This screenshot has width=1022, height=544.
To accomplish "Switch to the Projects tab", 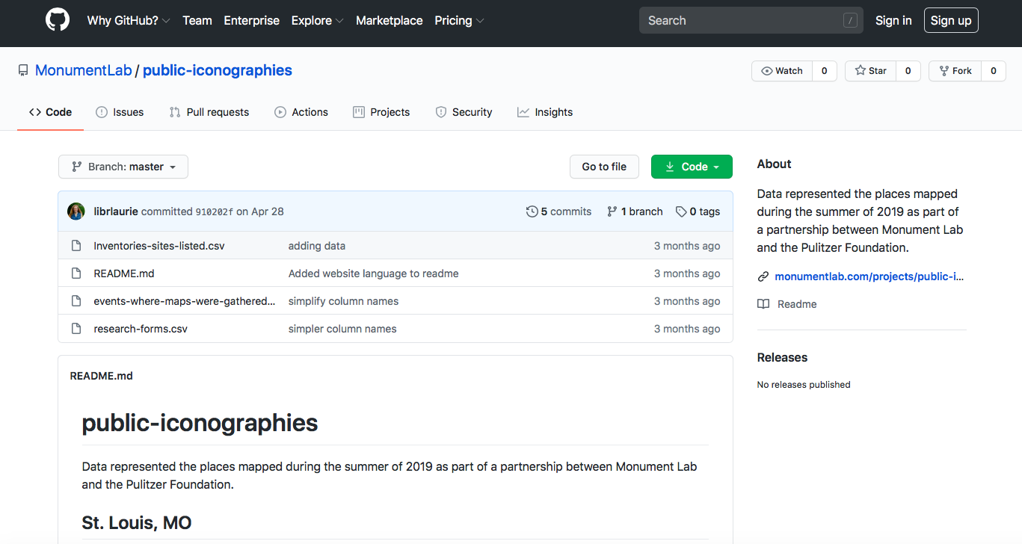I will (381, 112).
